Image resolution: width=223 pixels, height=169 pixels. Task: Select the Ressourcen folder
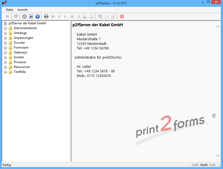coord(22,67)
